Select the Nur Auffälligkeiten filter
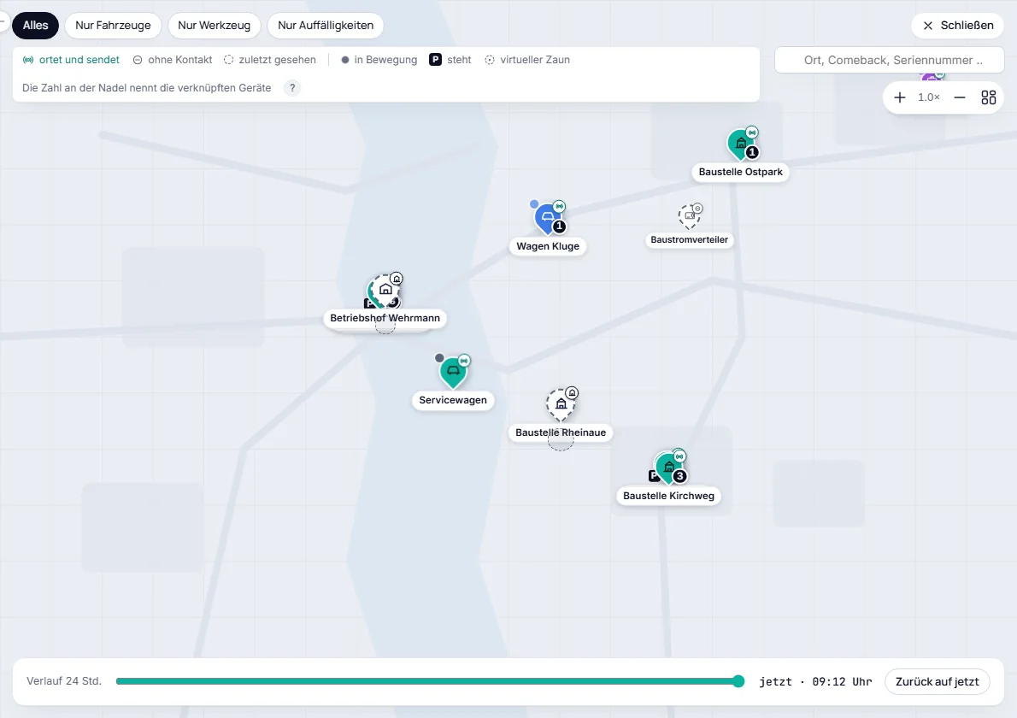 (x=326, y=26)
